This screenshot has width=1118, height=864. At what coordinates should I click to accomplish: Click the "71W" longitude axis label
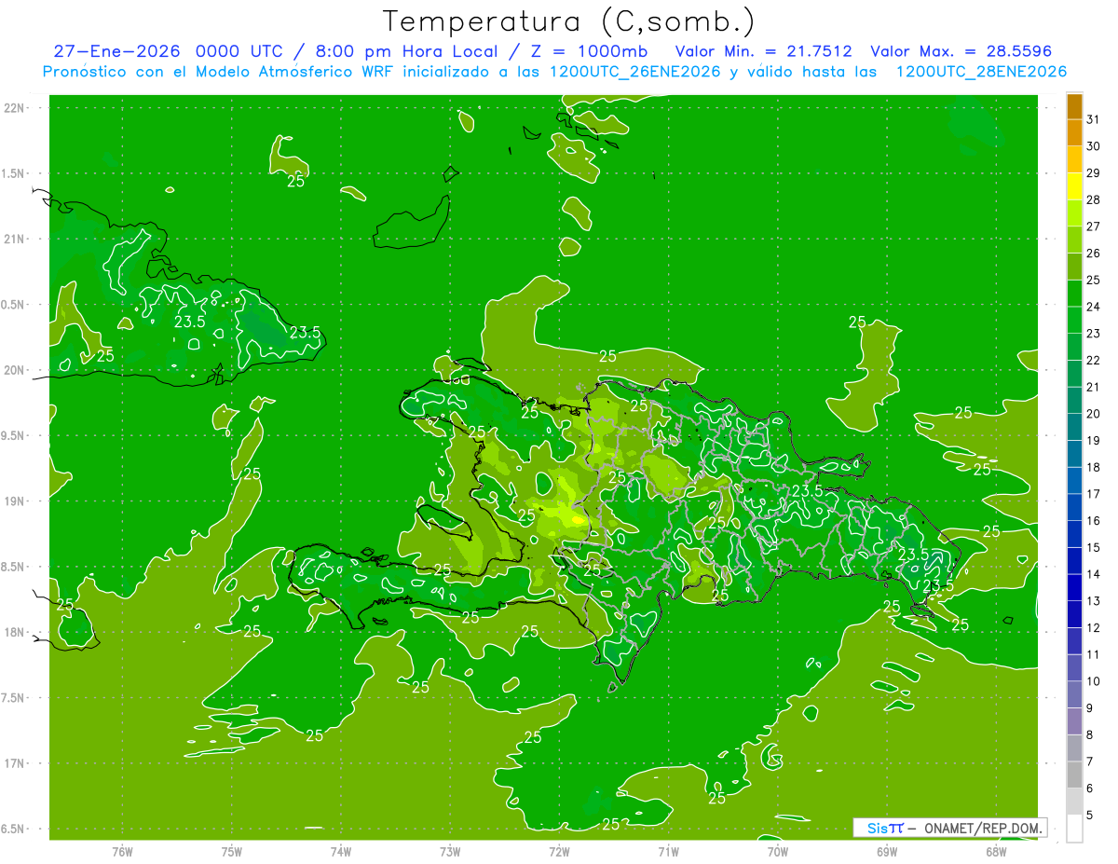668,852
